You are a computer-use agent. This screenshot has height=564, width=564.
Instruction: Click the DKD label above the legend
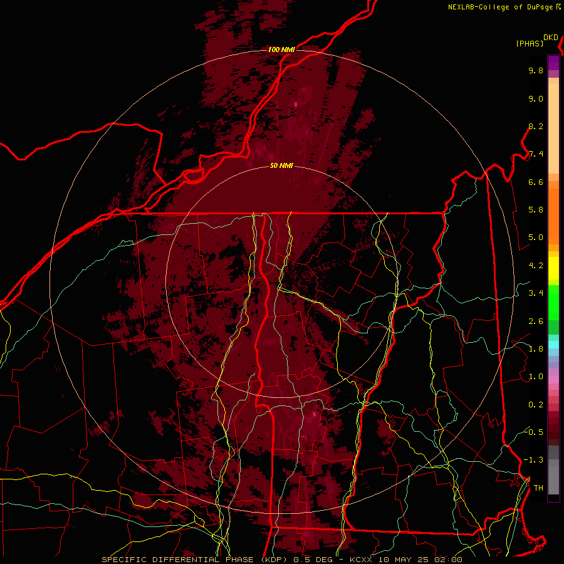point(551,38)
